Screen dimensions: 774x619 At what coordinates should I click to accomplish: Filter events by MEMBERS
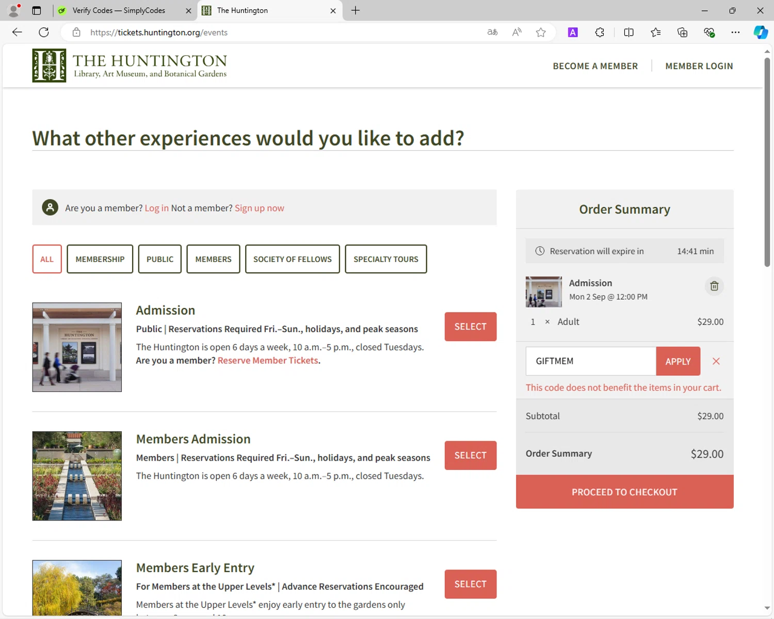pyautogui.click(x=213, y=259)
